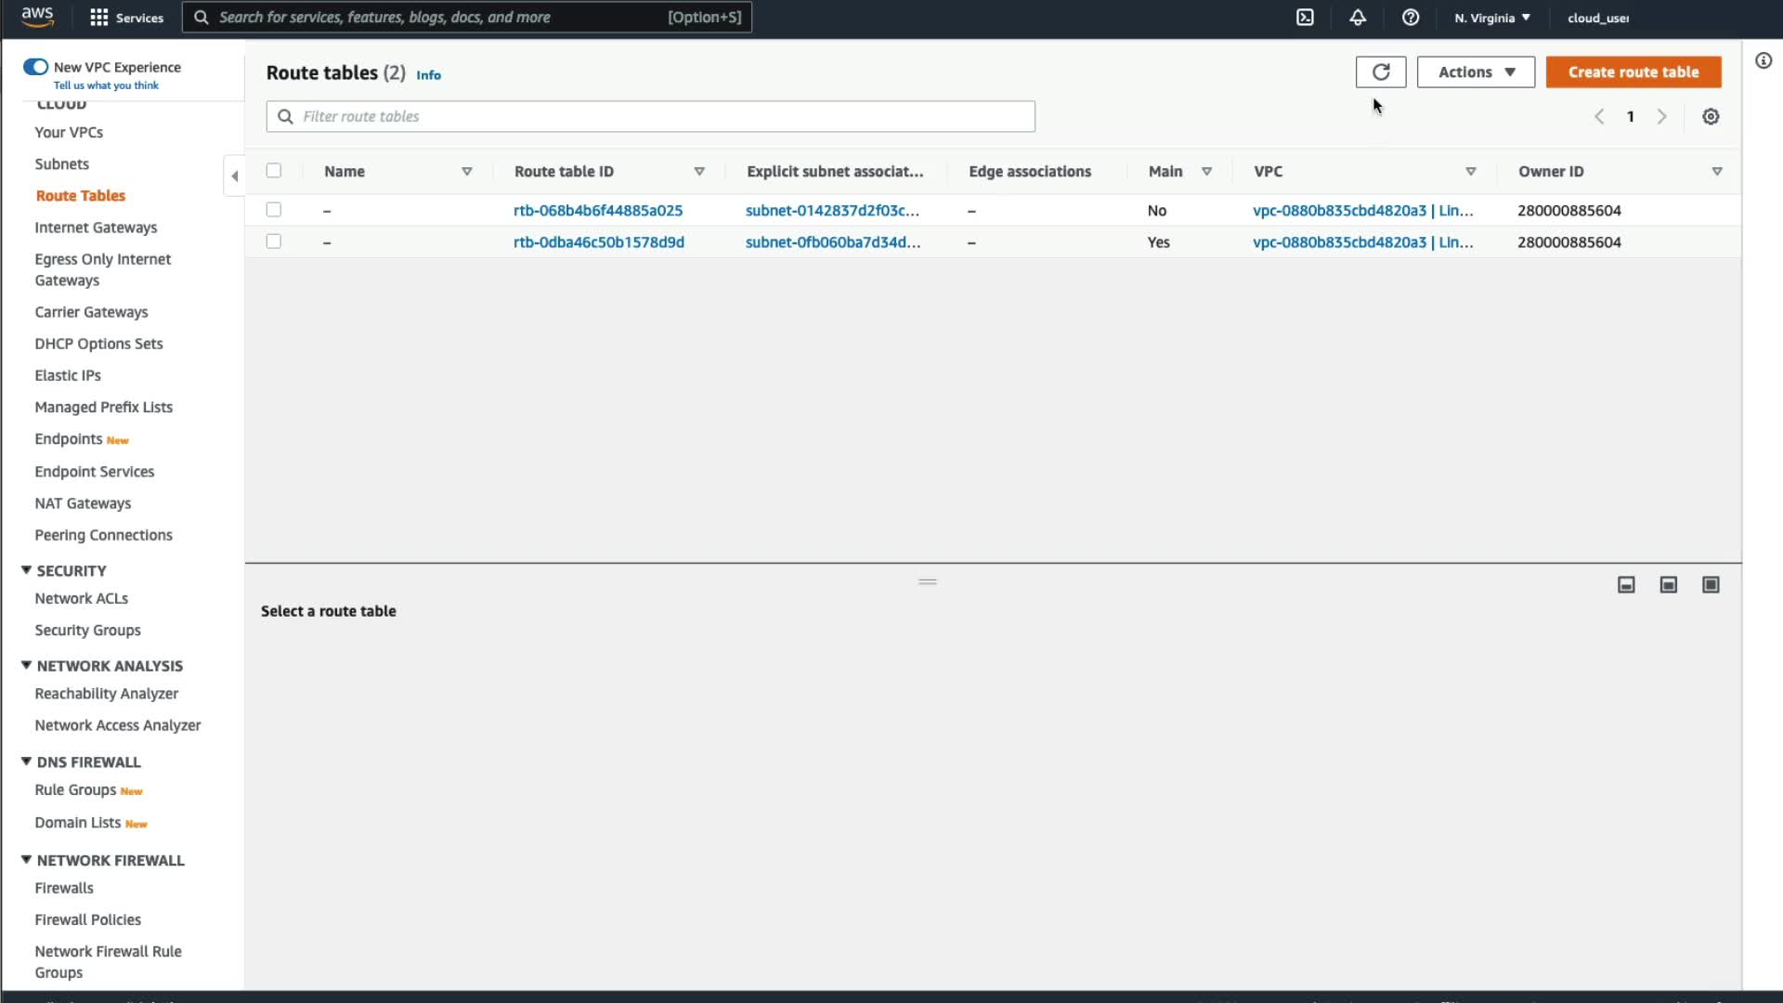Click the refresh route tables icon
The height and width of the screenshot is (1003, 1783).
[1380, 72]
